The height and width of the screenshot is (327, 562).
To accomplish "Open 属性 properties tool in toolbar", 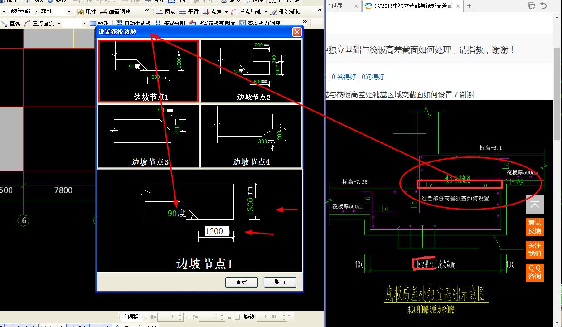I will (87, 11).
